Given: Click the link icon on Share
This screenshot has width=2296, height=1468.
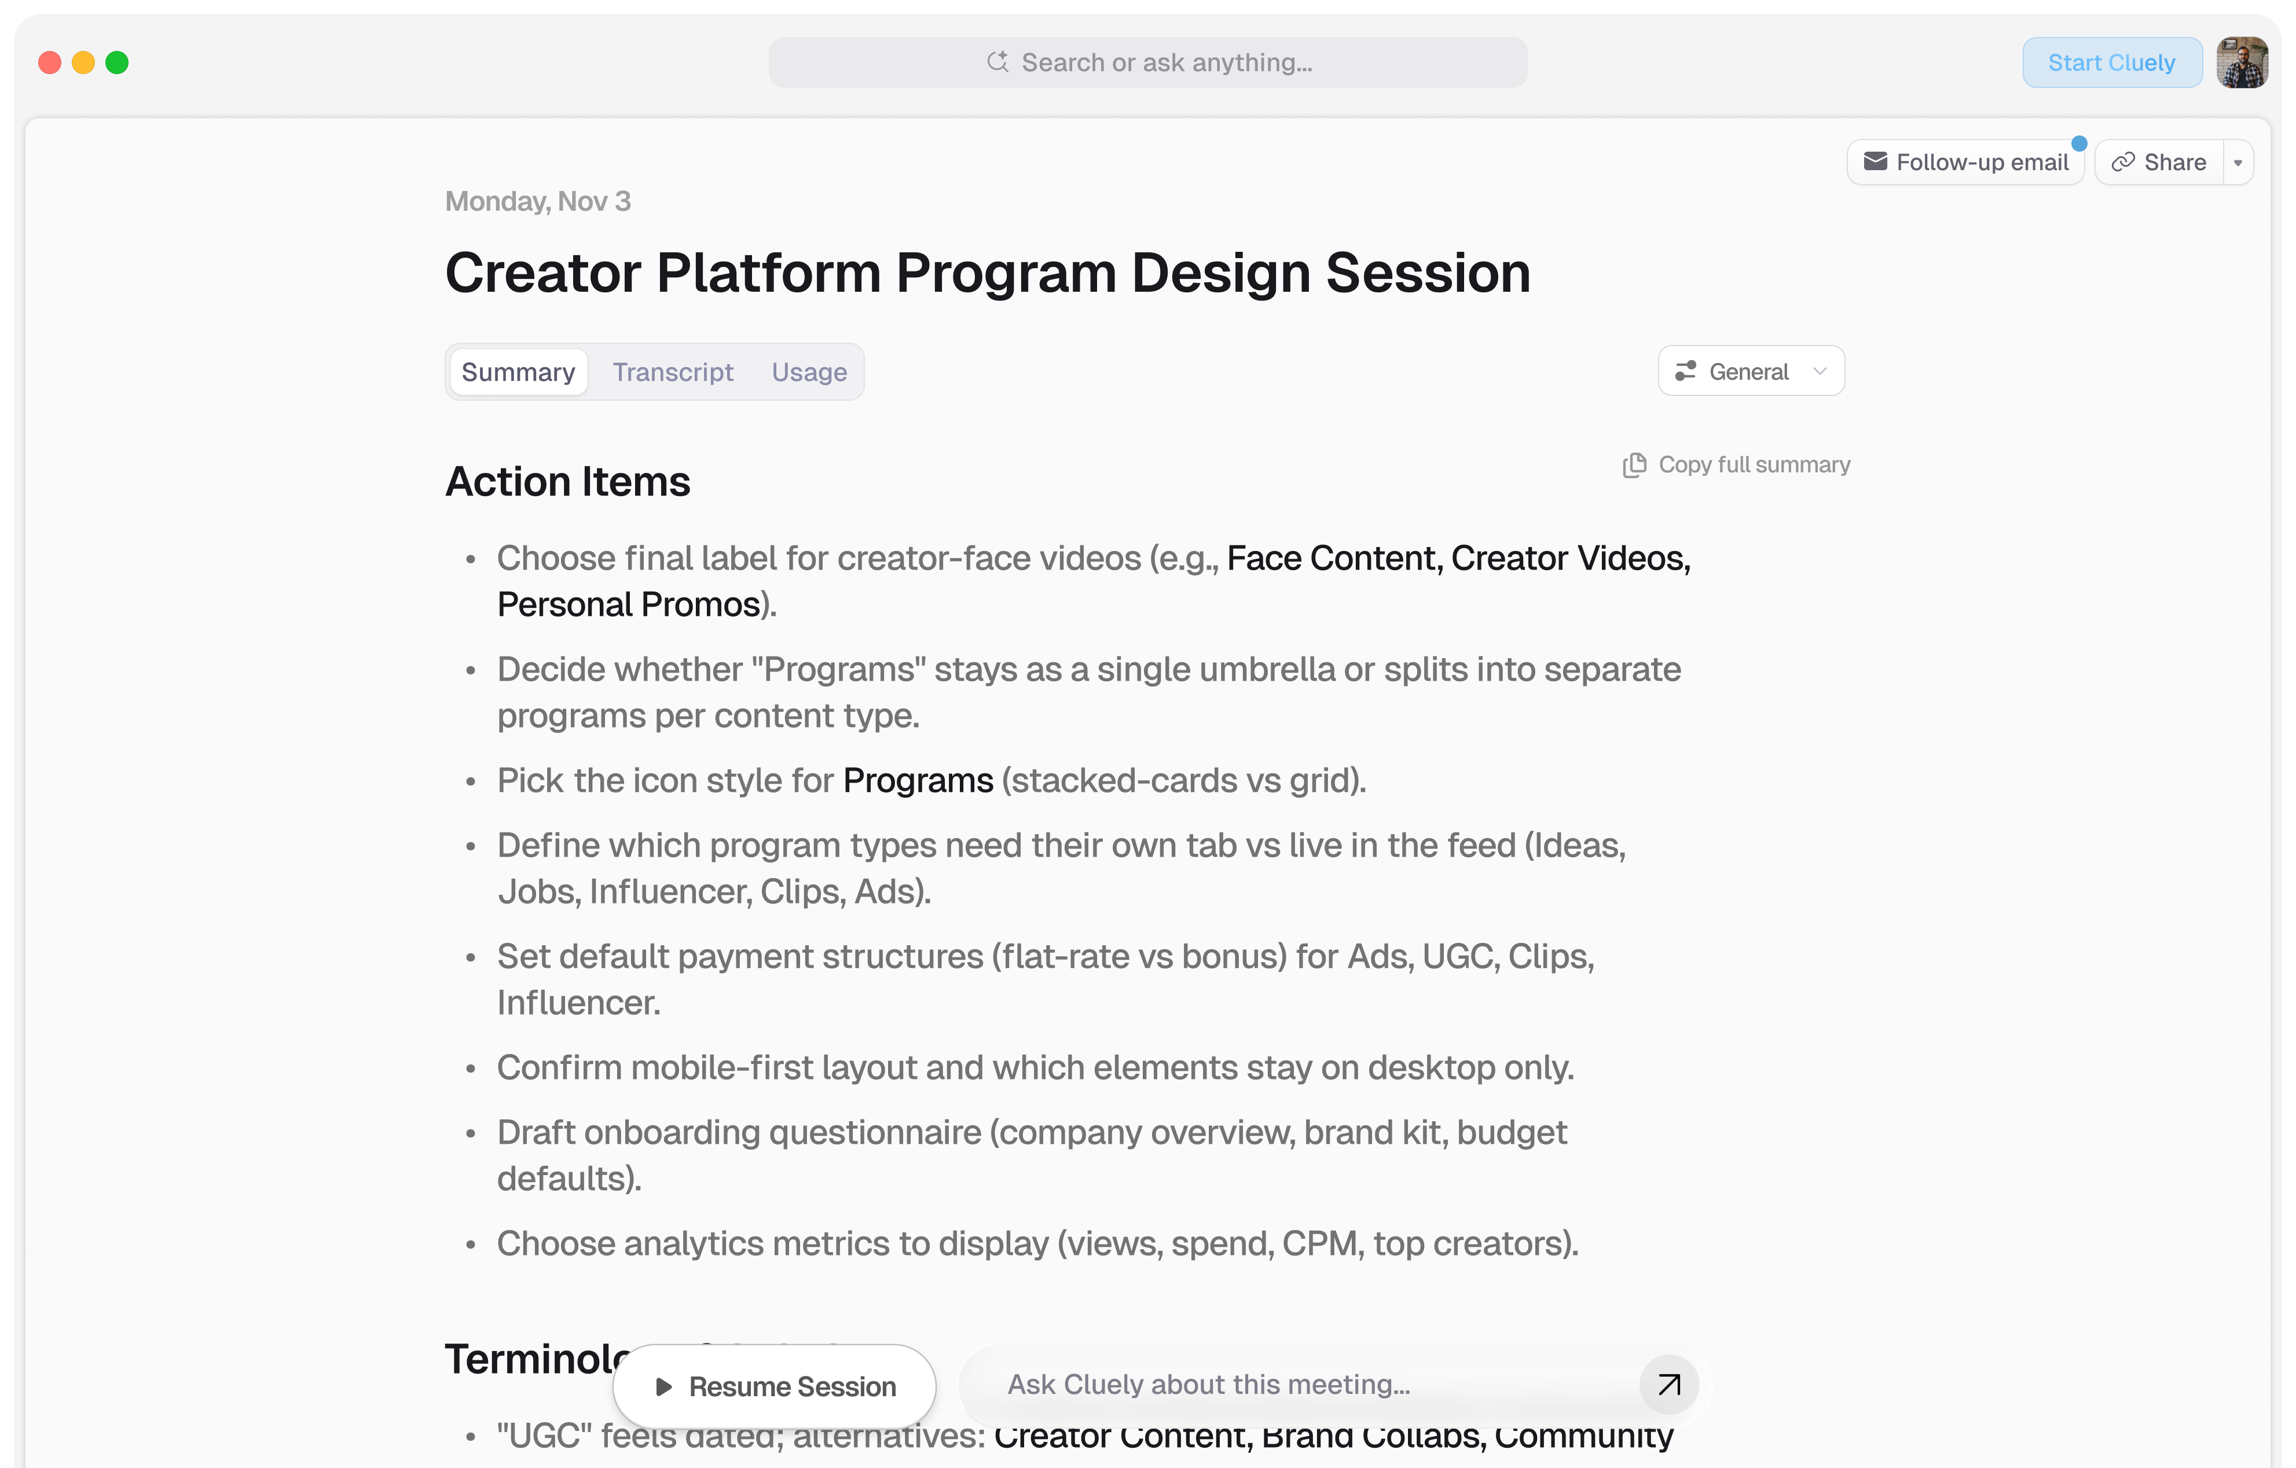Looking at the screenshot, I should pos(2122,162).
